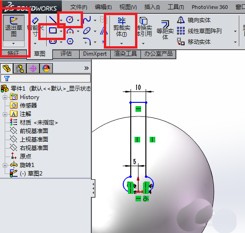The width and height of the screenshot is (245, 233).
Task: Select 前视基准面 plane in tree
Action: 29,131
